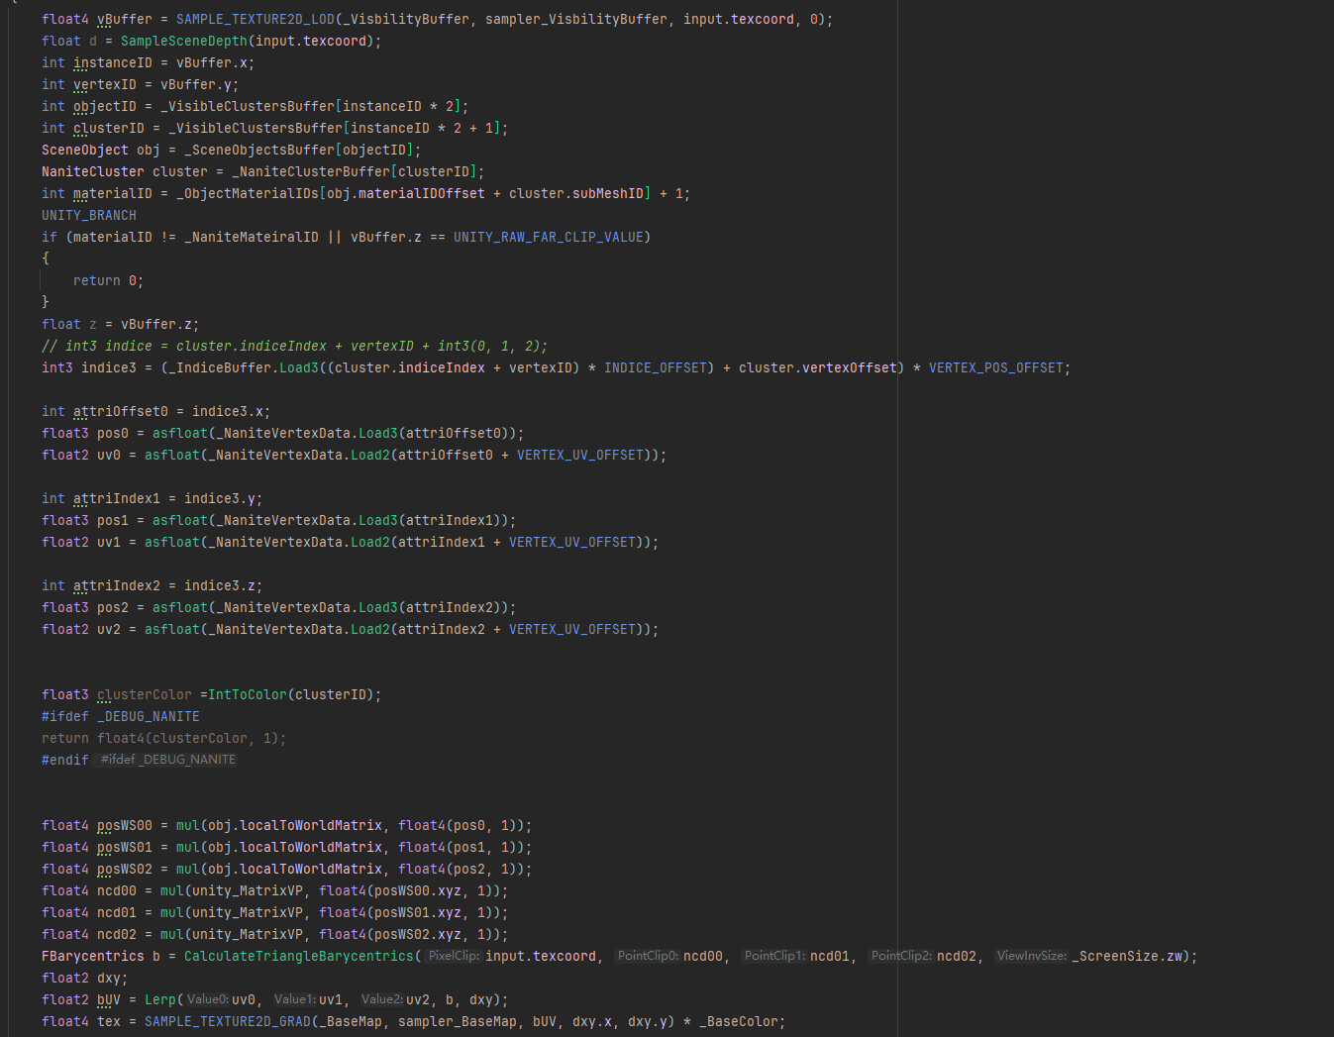The height and width of the screenshot is (1037, 1334).
Task: Click the folded "#ifdef _DEBUG_NANITE" hint after #endif
Action: click(168, 760)
